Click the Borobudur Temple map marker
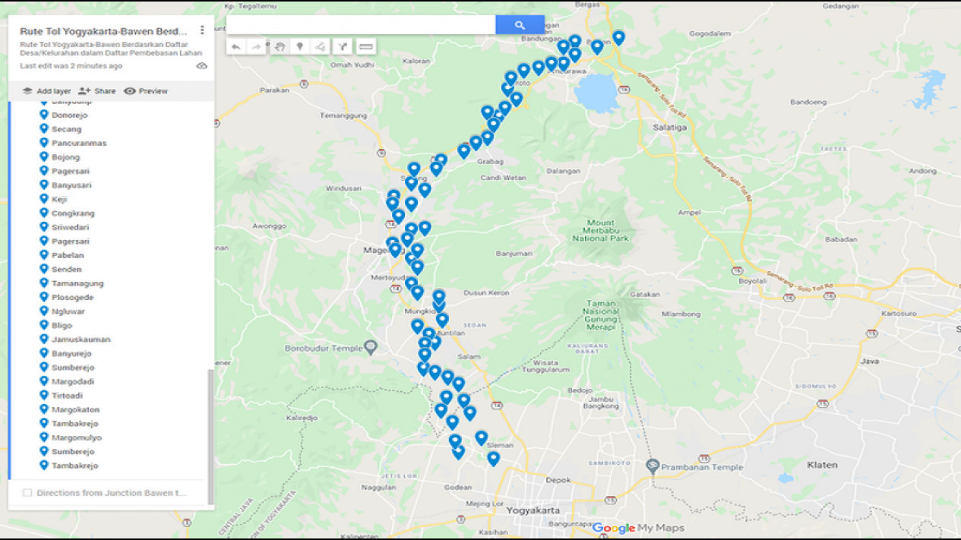The image size is (961, 540). tap(371, 347)
